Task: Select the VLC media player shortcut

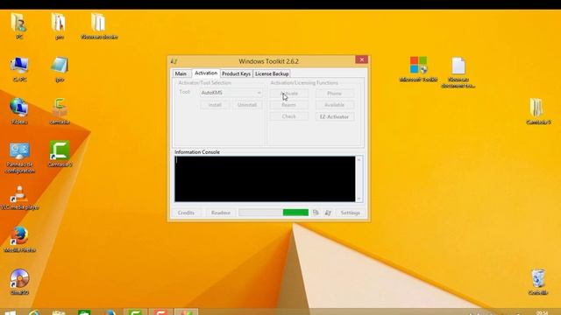Action: pyautogui.click(x=19, y=197)
